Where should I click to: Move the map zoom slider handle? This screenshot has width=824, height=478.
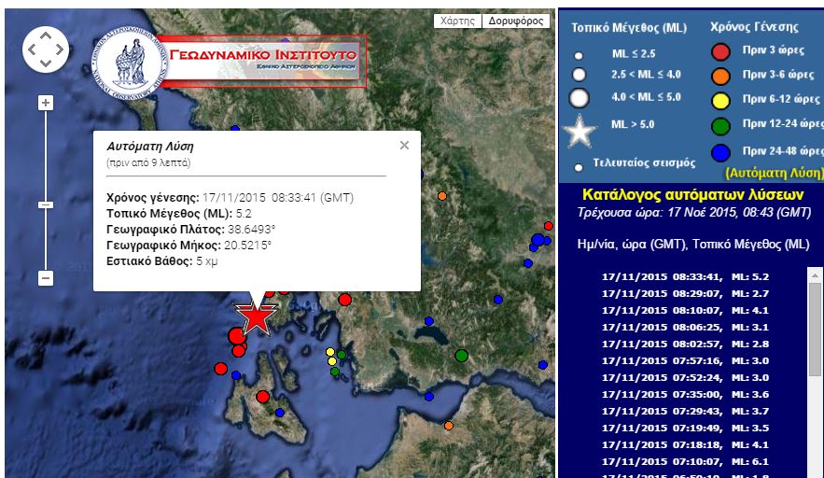tap(46, 204)
